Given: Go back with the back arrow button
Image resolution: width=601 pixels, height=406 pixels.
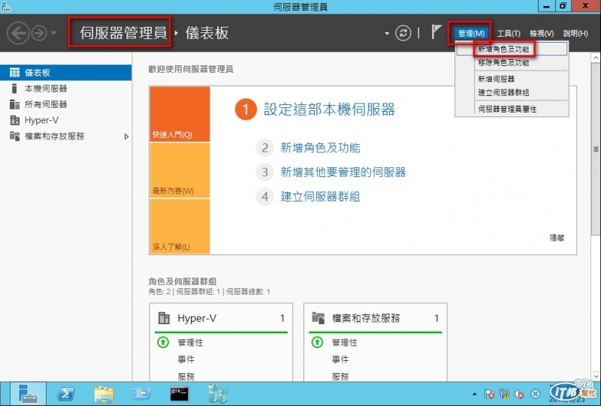Looking at the screenshot, I should tap(18, 33).
